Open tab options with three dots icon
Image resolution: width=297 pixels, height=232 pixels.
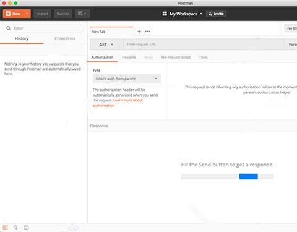(147, 32)
